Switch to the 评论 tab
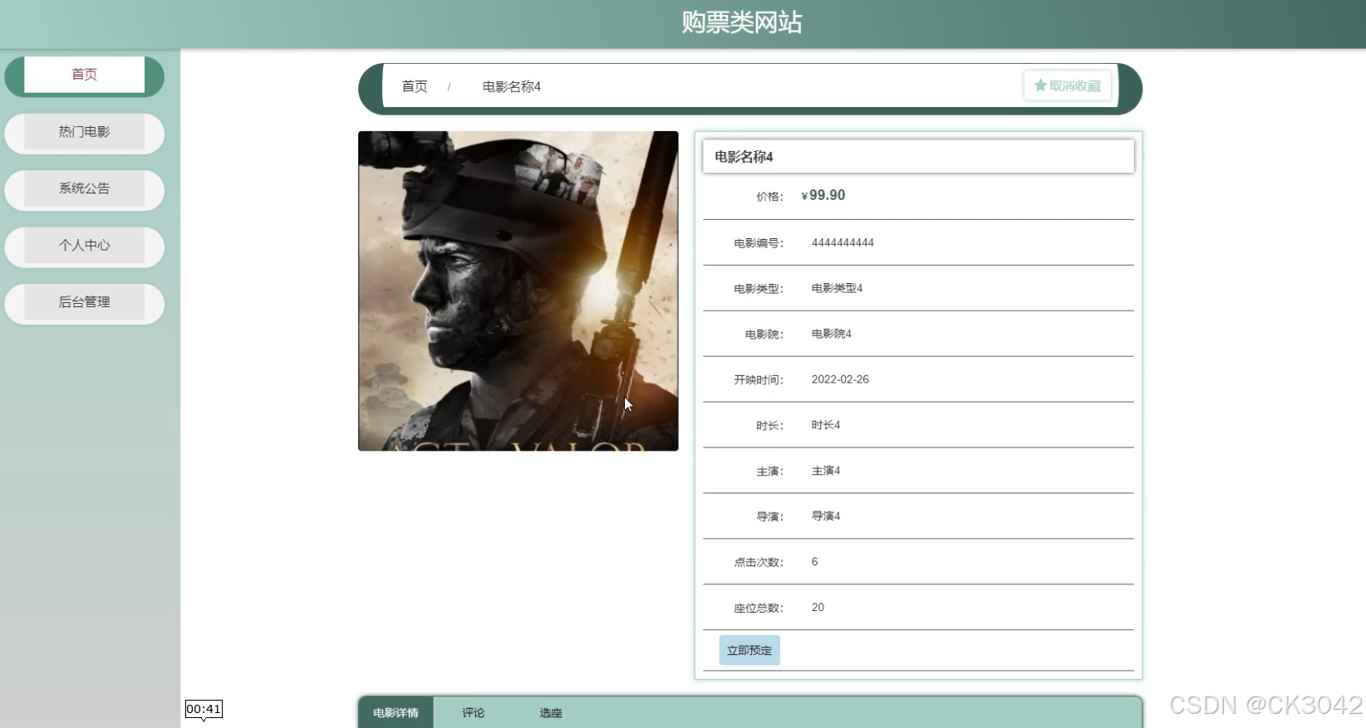Screen dimensions: 1366x728 (x=473, y=713)
